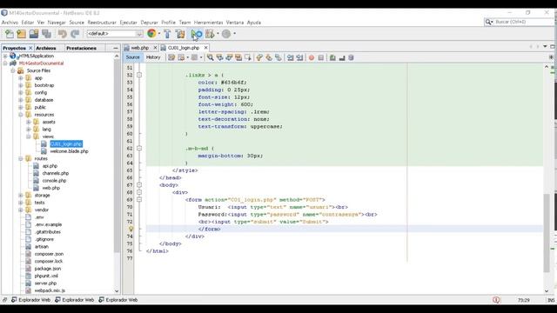Minimize the Proyectos panel
This screenshot has height=313, width=557.
click(x=116, y=48)
